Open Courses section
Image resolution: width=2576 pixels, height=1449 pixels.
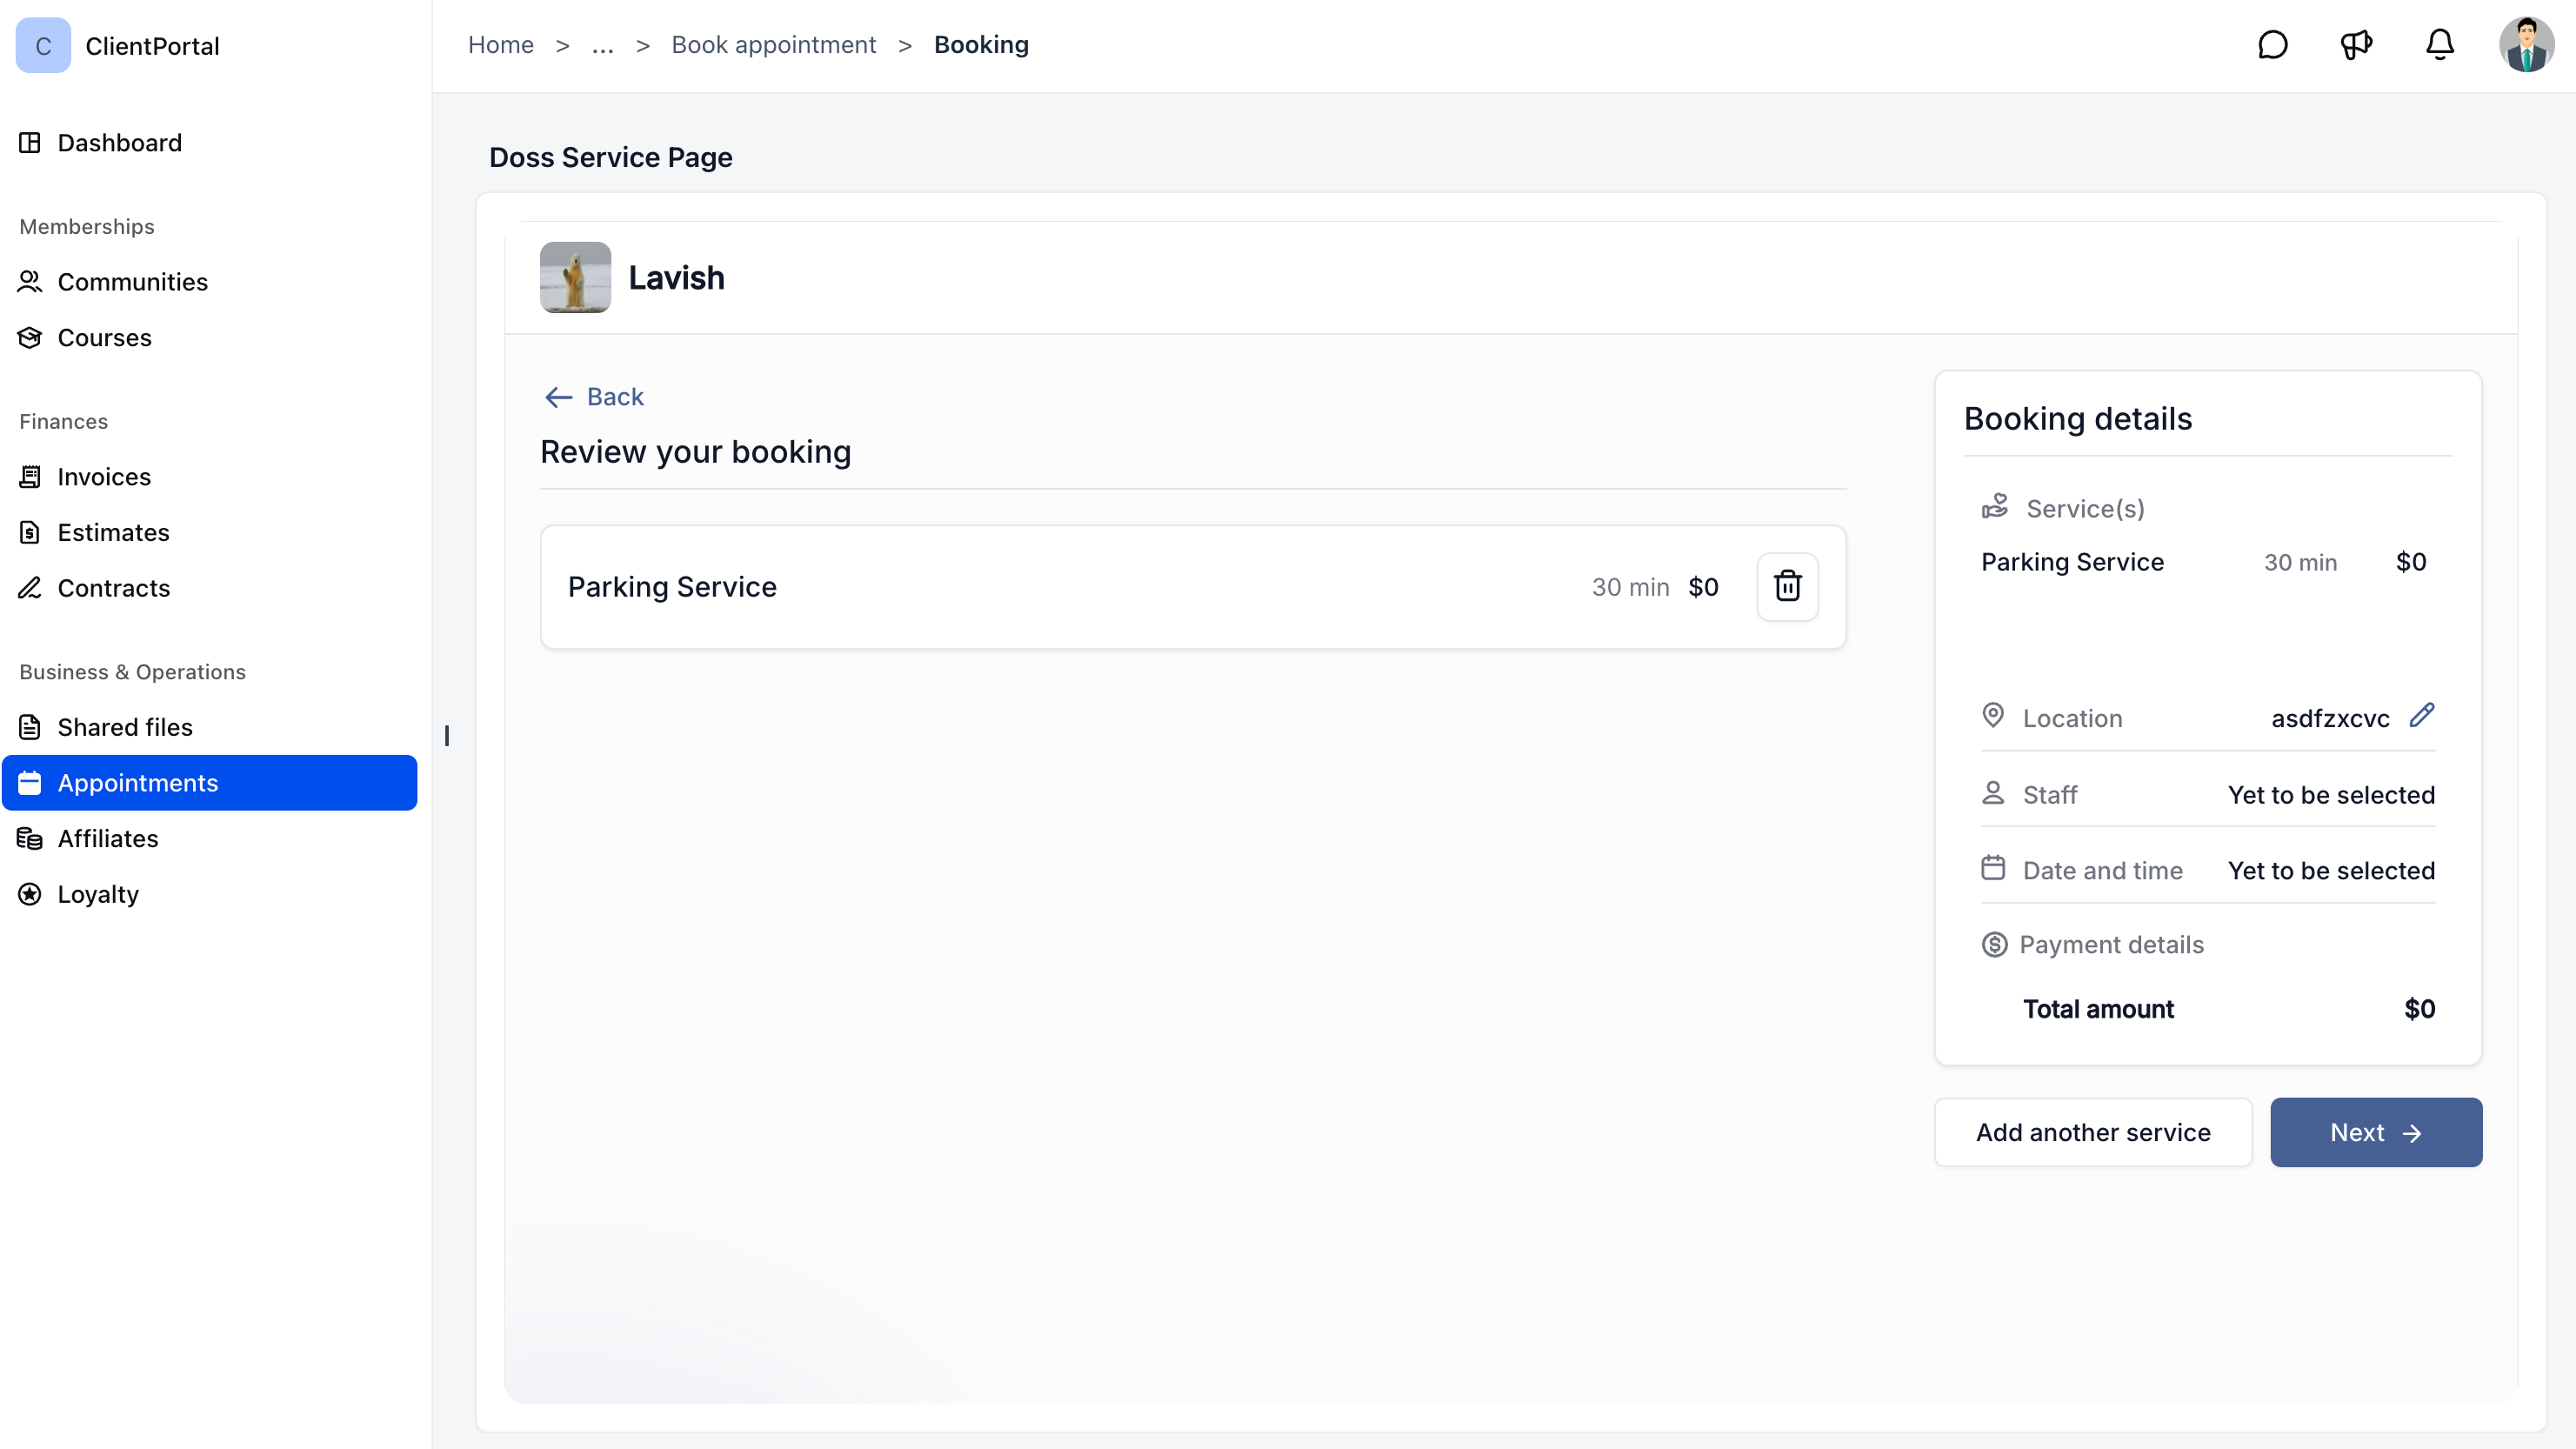pyautogui.click(x=209, y=338)
